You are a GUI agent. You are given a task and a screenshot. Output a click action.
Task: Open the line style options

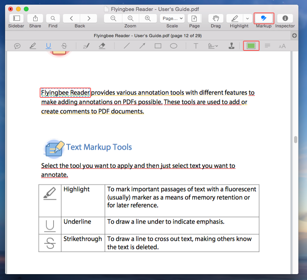[x=267, y=46]
